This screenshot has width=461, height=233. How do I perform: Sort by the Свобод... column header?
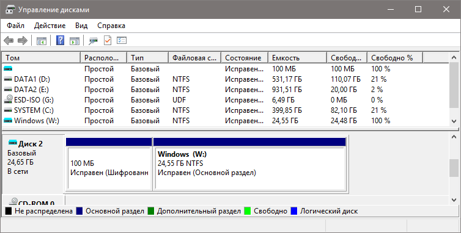[347, 58]
